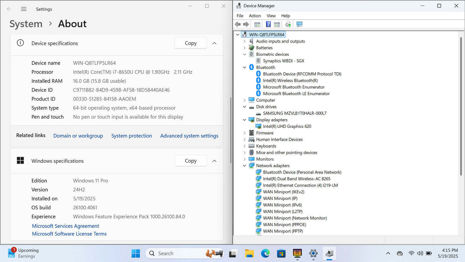Image resolution: width=465 pixels, height=262 pixels.
Task: Open the View menu
Action: click(x=271, y=16)
